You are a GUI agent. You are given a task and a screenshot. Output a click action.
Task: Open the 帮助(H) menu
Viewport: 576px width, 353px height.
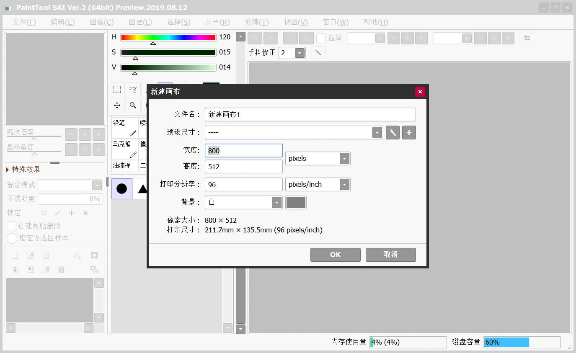click(376, 22)
